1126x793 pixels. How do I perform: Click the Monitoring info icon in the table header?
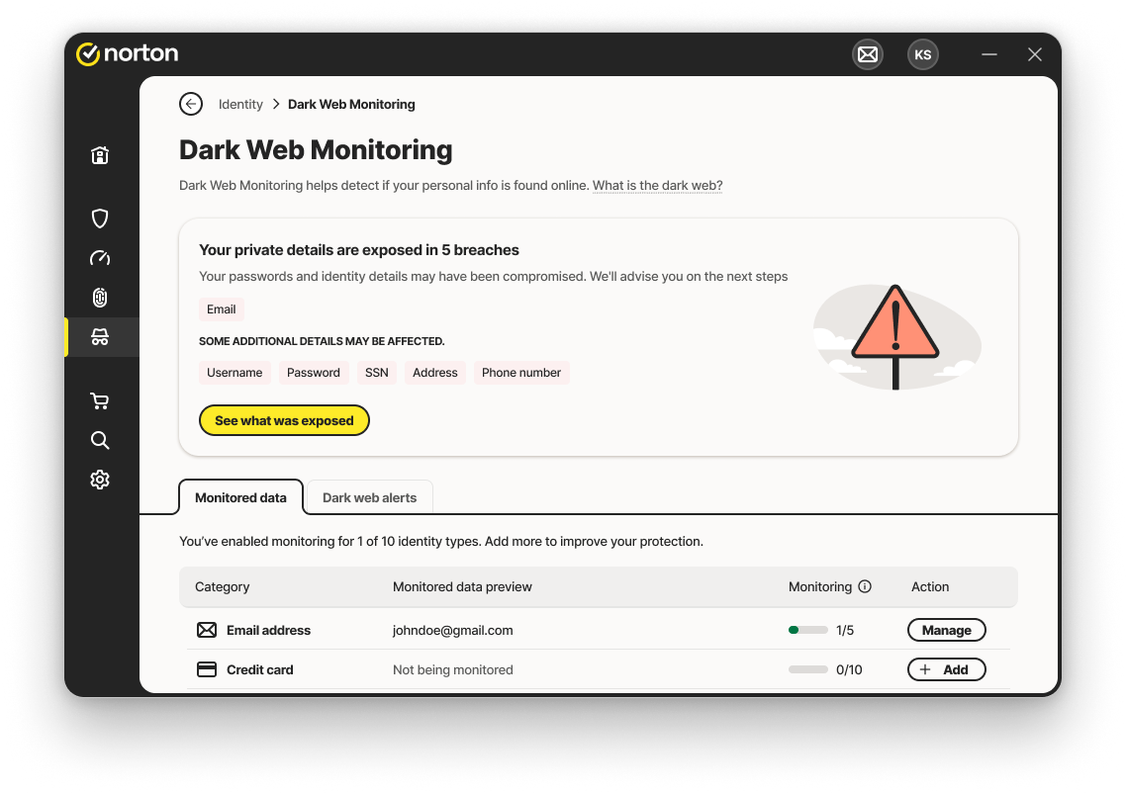point(865,586)
